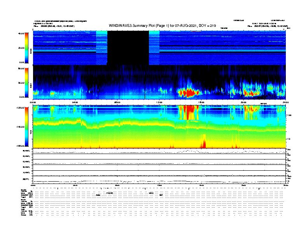Click the TNR color scale bar

click(26, 126)
